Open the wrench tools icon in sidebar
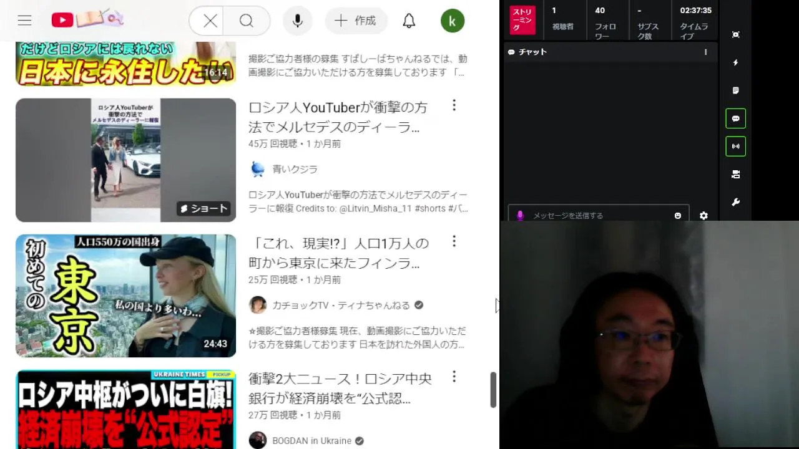Viewport: 799px width, 449px height. pyautogui.click(x=736, y=202)
